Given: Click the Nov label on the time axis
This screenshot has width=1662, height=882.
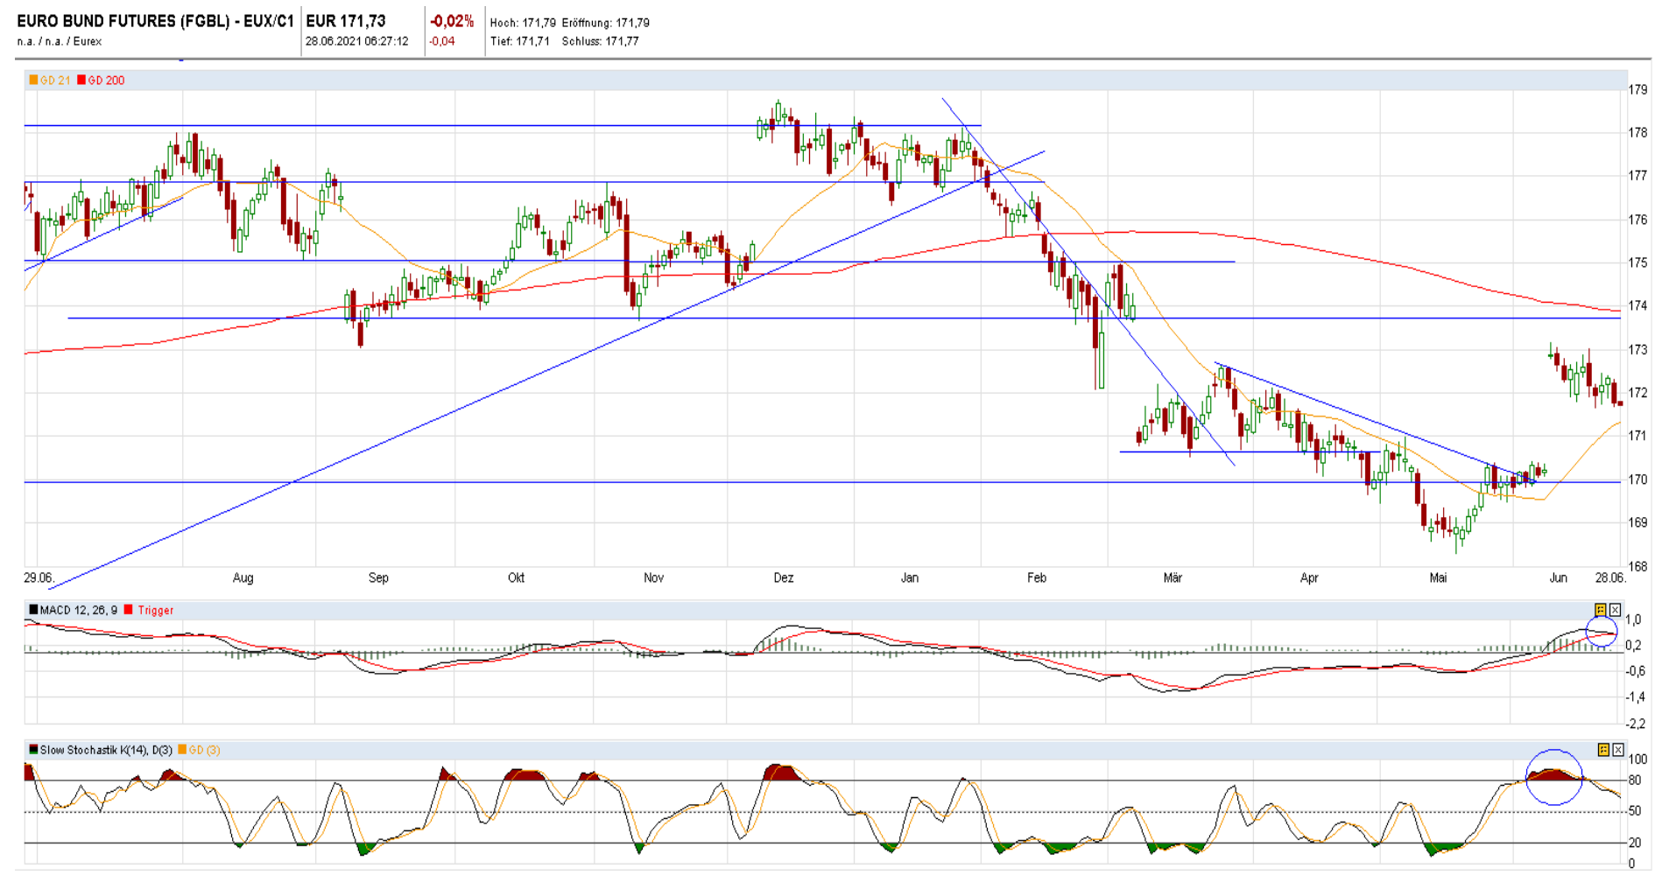Looking at the screenshot, I should 653,577.
